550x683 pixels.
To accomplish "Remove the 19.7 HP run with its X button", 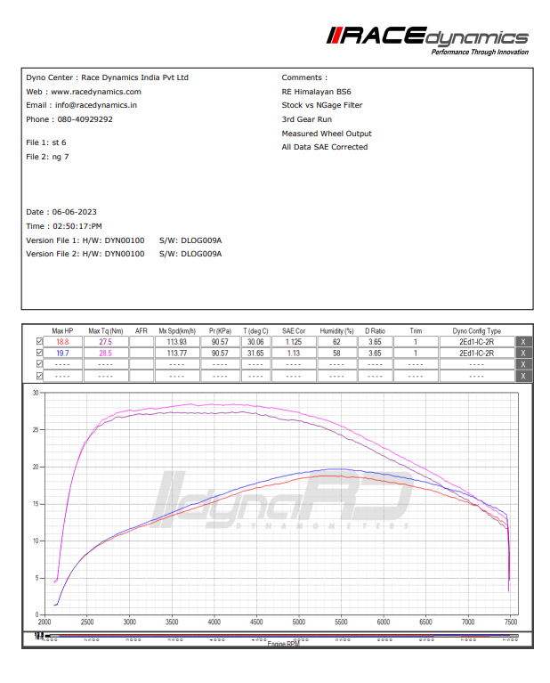I will click(x=524, y=353).
